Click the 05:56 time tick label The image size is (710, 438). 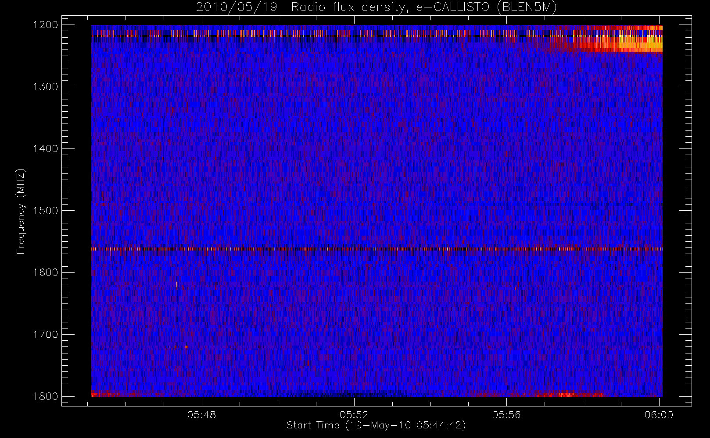[506, 415]
